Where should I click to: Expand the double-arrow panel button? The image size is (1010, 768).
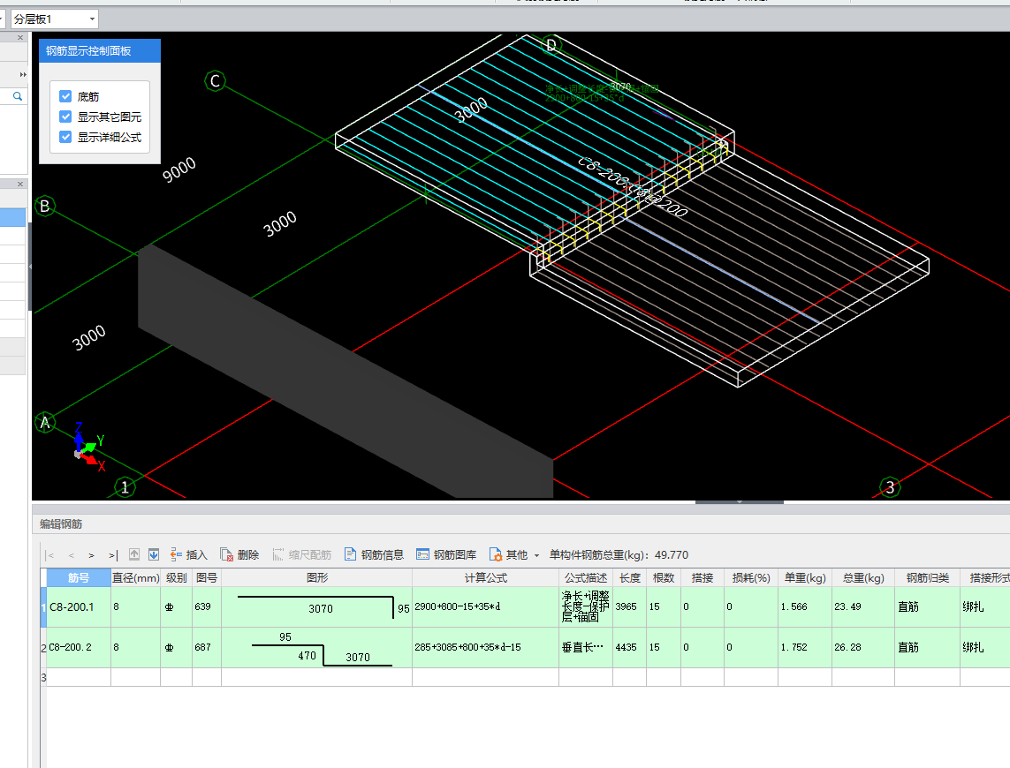[x=23, y=75]
